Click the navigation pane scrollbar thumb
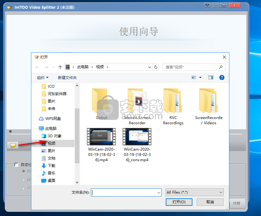The width and height of the screenshot is (261, 216). (77, 136)
